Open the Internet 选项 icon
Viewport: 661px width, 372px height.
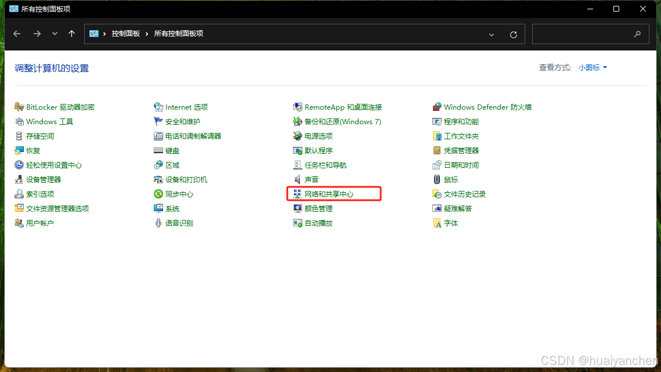[158, 107]
